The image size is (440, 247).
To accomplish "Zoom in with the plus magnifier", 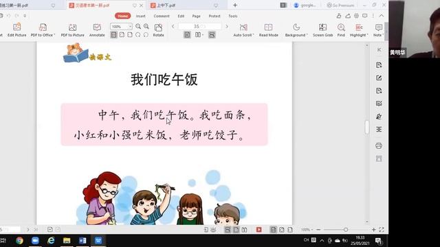I will (146, 26).
